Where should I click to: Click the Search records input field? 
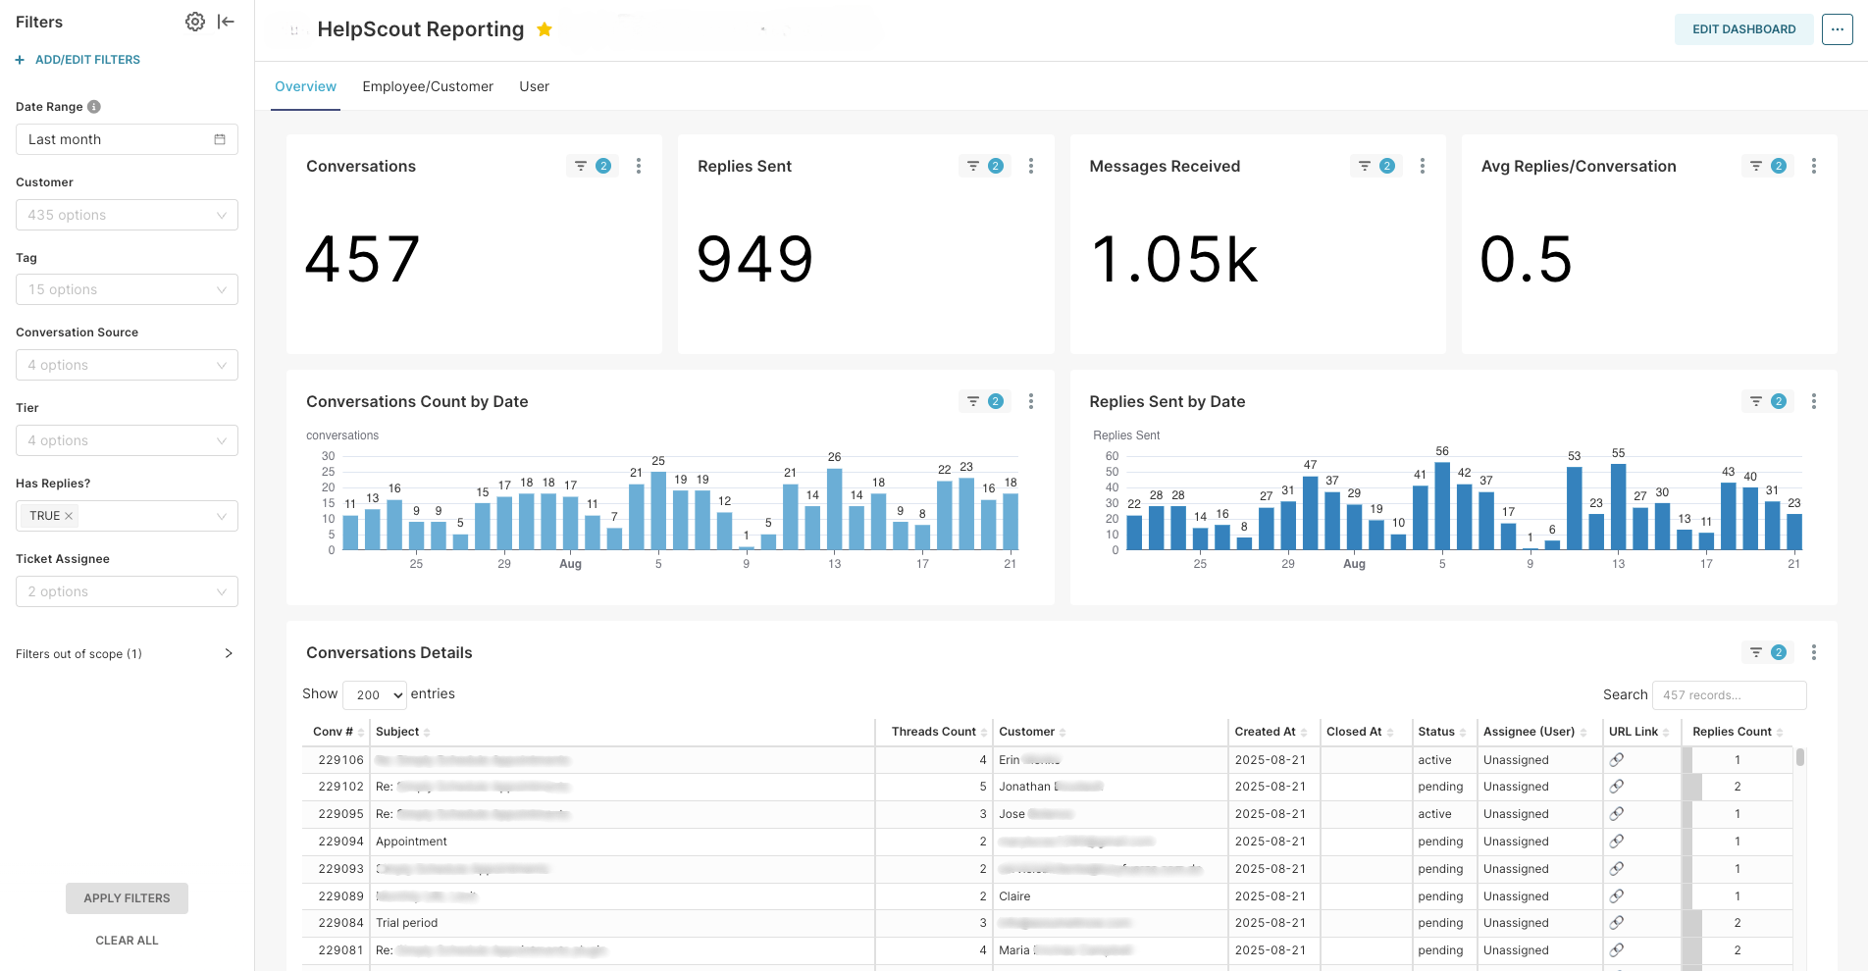1729,694
